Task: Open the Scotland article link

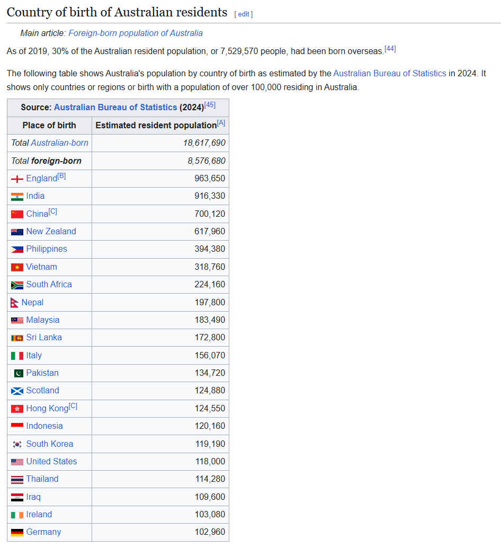Action: [42, 390]
